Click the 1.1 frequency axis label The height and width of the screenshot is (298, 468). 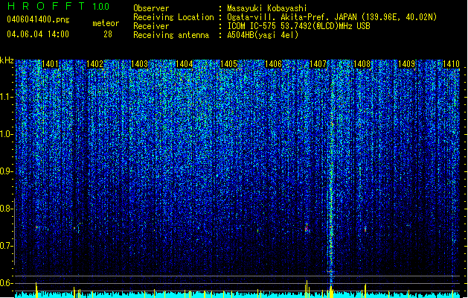pyautogui.click(x=7, y=97)
